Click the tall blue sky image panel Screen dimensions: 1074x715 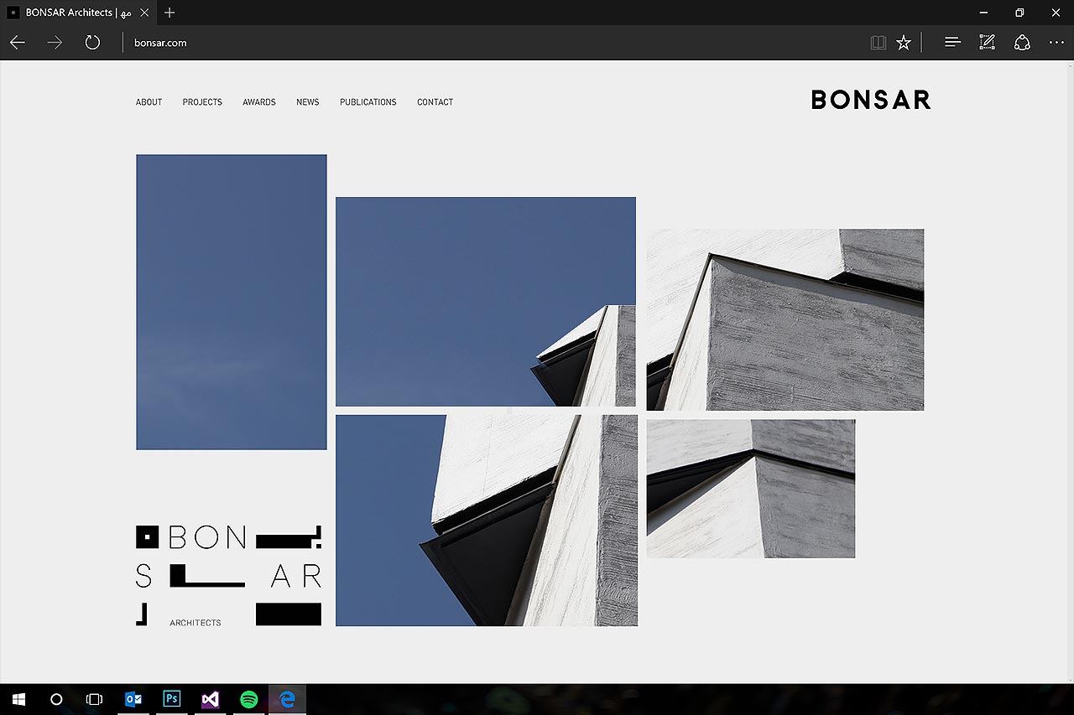click(232, 302)
